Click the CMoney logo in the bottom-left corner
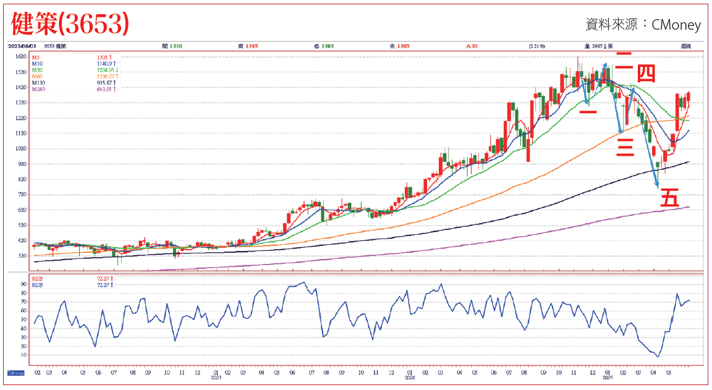The width and height of the screenshot is (712, 390). click(x=17, y=374)
